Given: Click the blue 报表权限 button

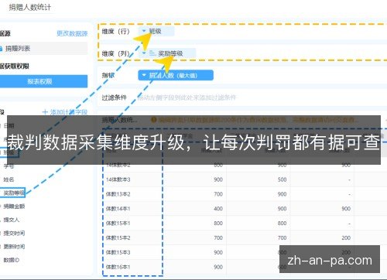Looking at the screenshot, I should click(43, 81).
